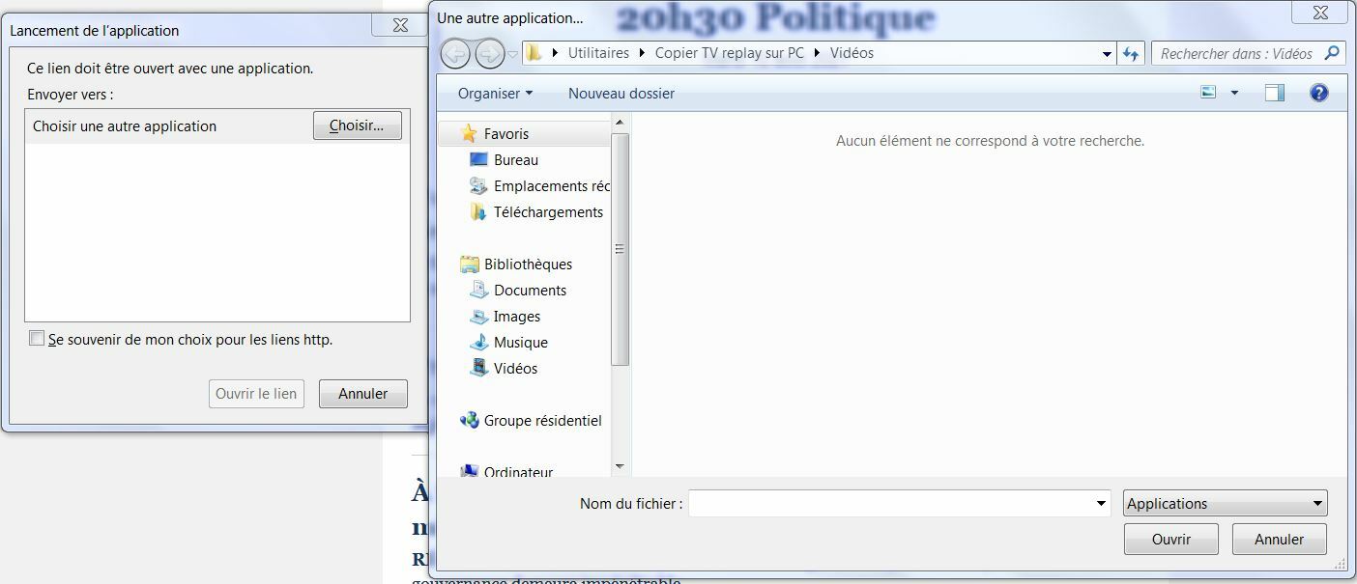Viewport: 1357px width, 584px height.
Task: Select Copier TV replay sur PC breadcrumb
Action: point(730,53)
